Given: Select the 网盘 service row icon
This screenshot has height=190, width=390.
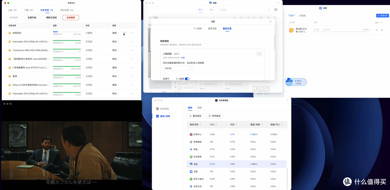Looking at the screenshot, I should 191,149.
